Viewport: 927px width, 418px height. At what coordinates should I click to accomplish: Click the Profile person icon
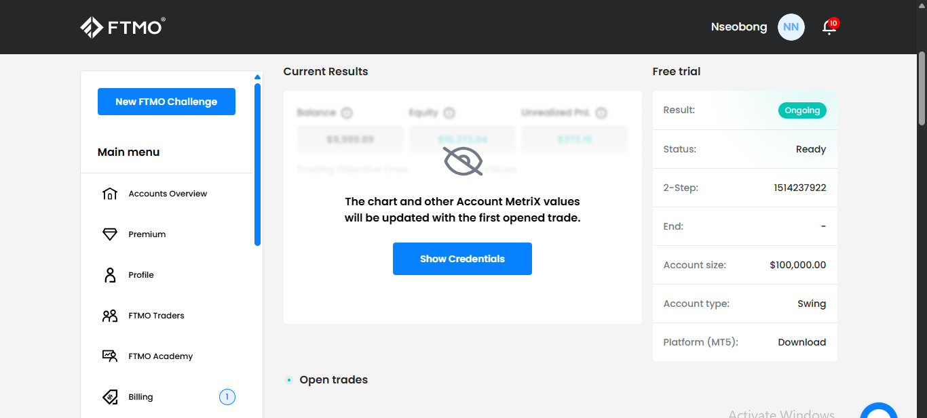tap(110, 275)
